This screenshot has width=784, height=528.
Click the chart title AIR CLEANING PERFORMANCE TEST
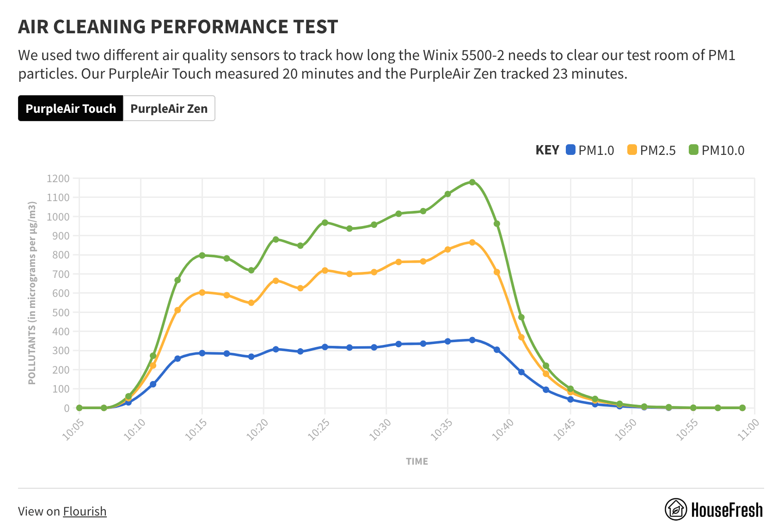(178, 27)
